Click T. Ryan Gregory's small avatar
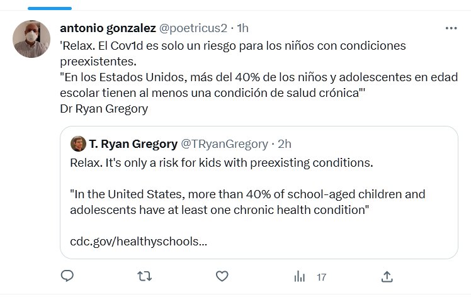471x297 pixels. click(x=78, y=143)
